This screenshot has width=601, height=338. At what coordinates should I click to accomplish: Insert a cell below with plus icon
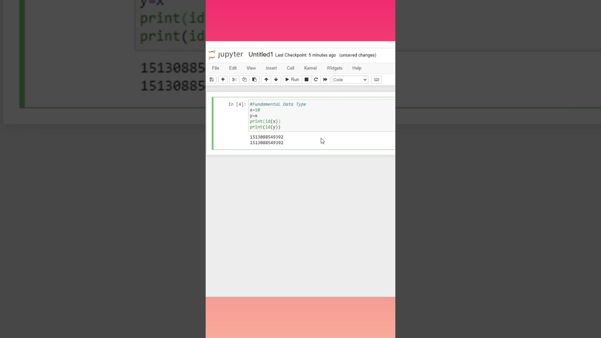pyautogui.click(x=223, y=80)
